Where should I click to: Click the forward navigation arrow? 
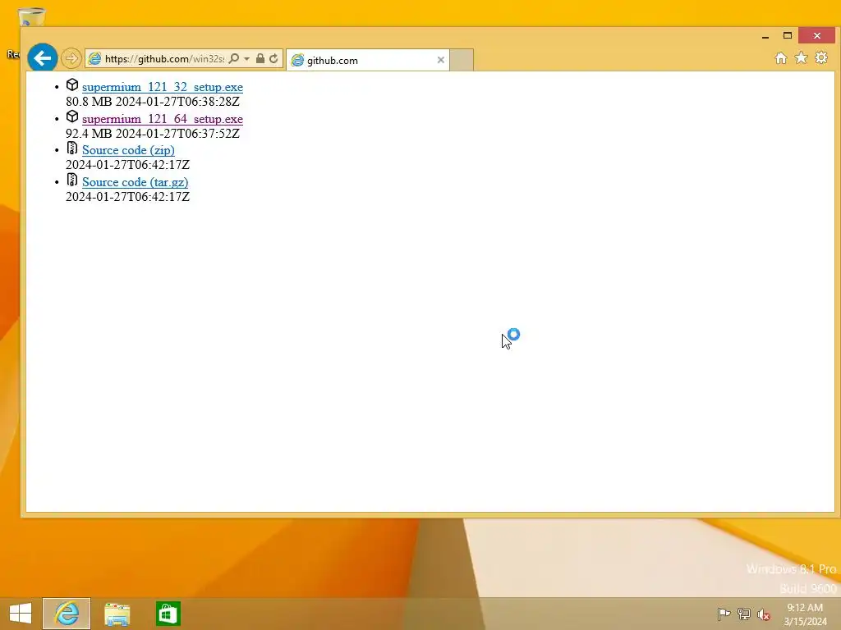71,58
